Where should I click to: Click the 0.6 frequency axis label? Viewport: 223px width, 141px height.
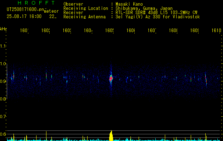click(3, 134)
